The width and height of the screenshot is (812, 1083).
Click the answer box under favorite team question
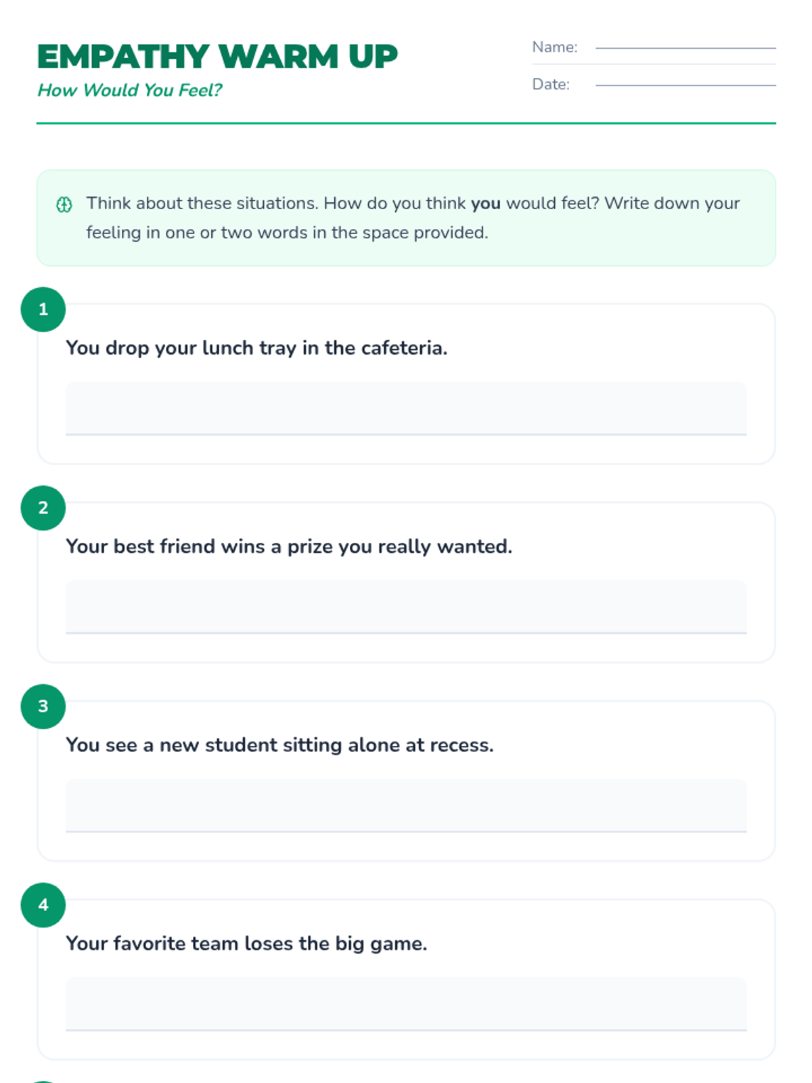(406, 1003)
